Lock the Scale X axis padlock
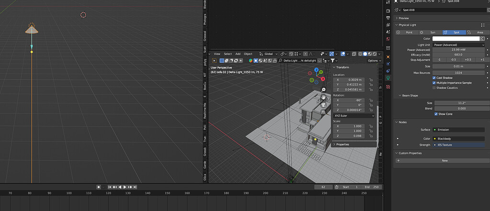The width and height of the screenshot is (490, 211). (x=371, y=126)
